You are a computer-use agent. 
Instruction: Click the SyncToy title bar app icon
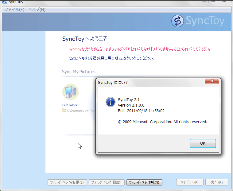coord(5,2)
